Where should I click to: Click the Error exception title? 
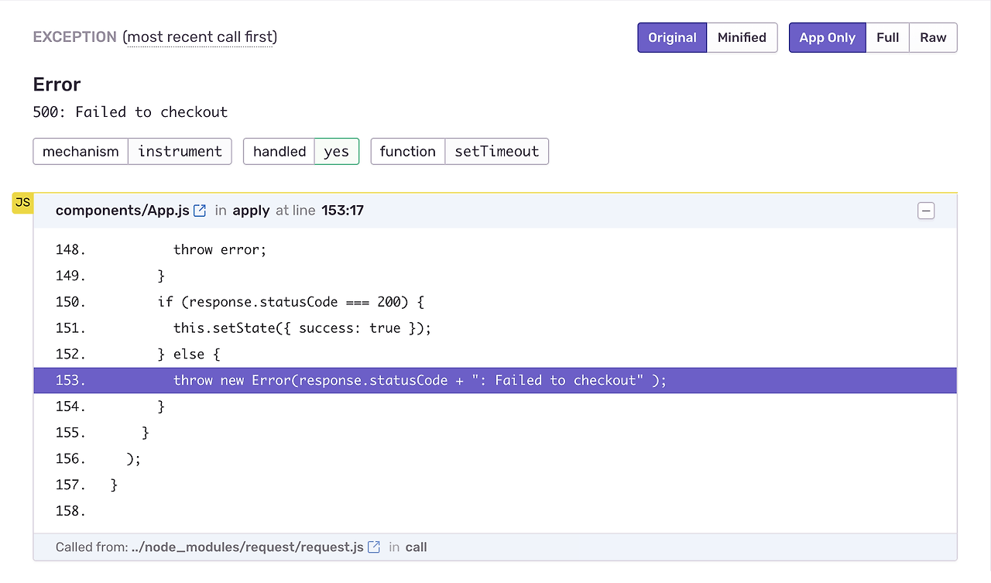[57, 84]
